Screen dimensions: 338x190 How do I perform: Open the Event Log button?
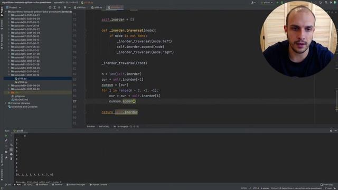click(326, 185)
